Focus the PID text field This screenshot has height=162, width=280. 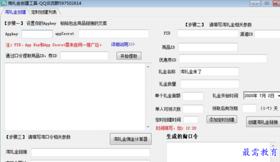pyautogui.click(x=208, y=33)
